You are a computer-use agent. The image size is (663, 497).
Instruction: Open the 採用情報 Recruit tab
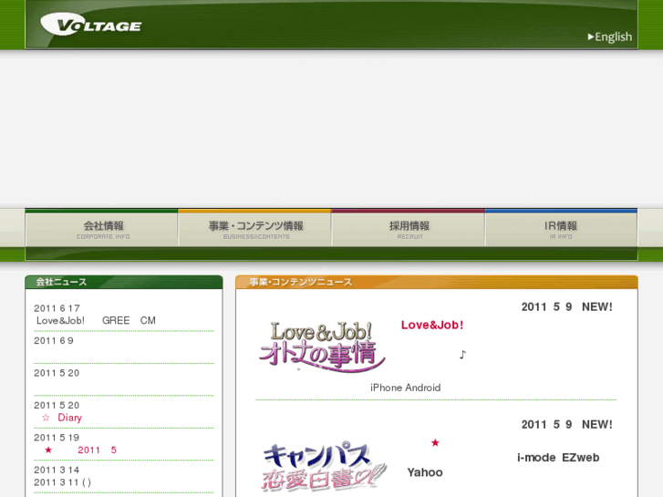point(409,229)
